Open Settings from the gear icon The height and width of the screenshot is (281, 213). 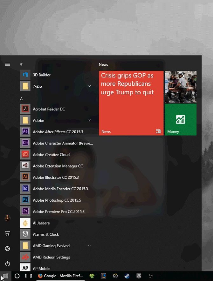(x=8, y=248)
